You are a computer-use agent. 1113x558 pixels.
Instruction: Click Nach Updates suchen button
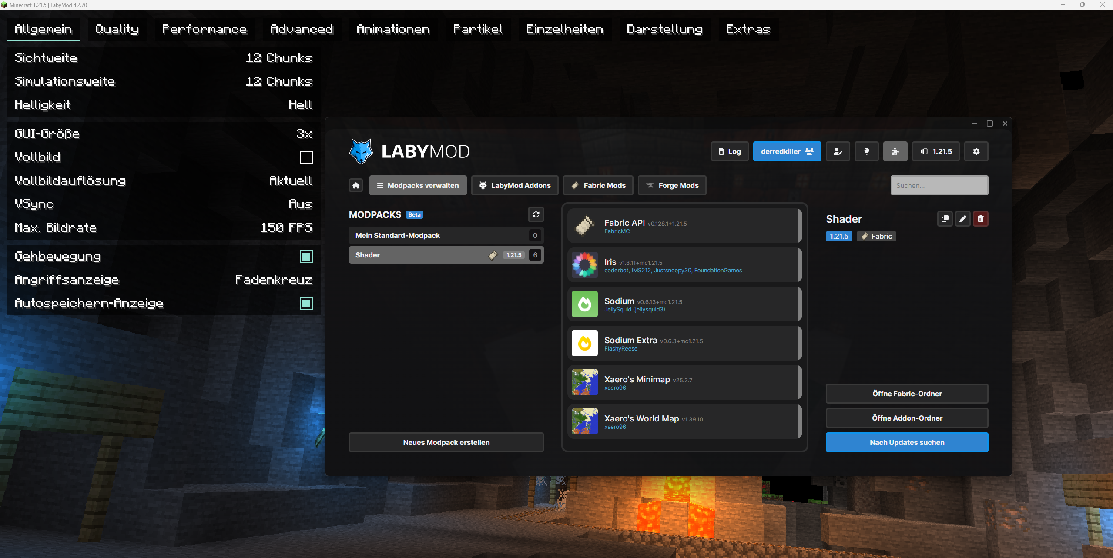tap(907, 442)
